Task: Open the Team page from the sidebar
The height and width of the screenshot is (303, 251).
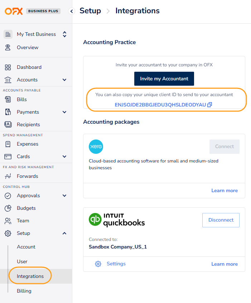Action: (x=23, y=221)
